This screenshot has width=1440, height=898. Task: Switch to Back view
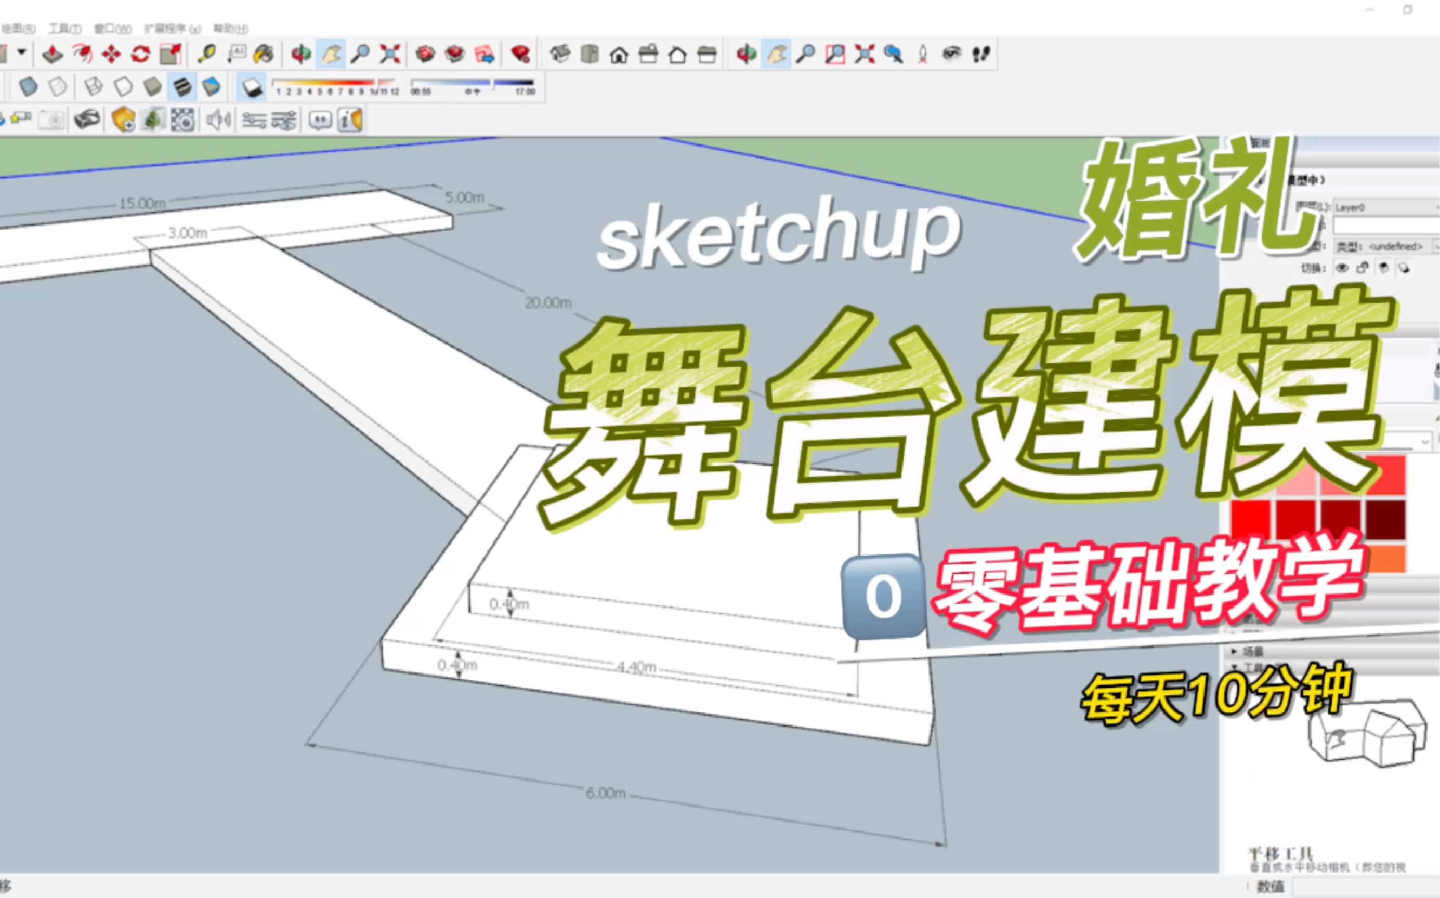point(677,55)
